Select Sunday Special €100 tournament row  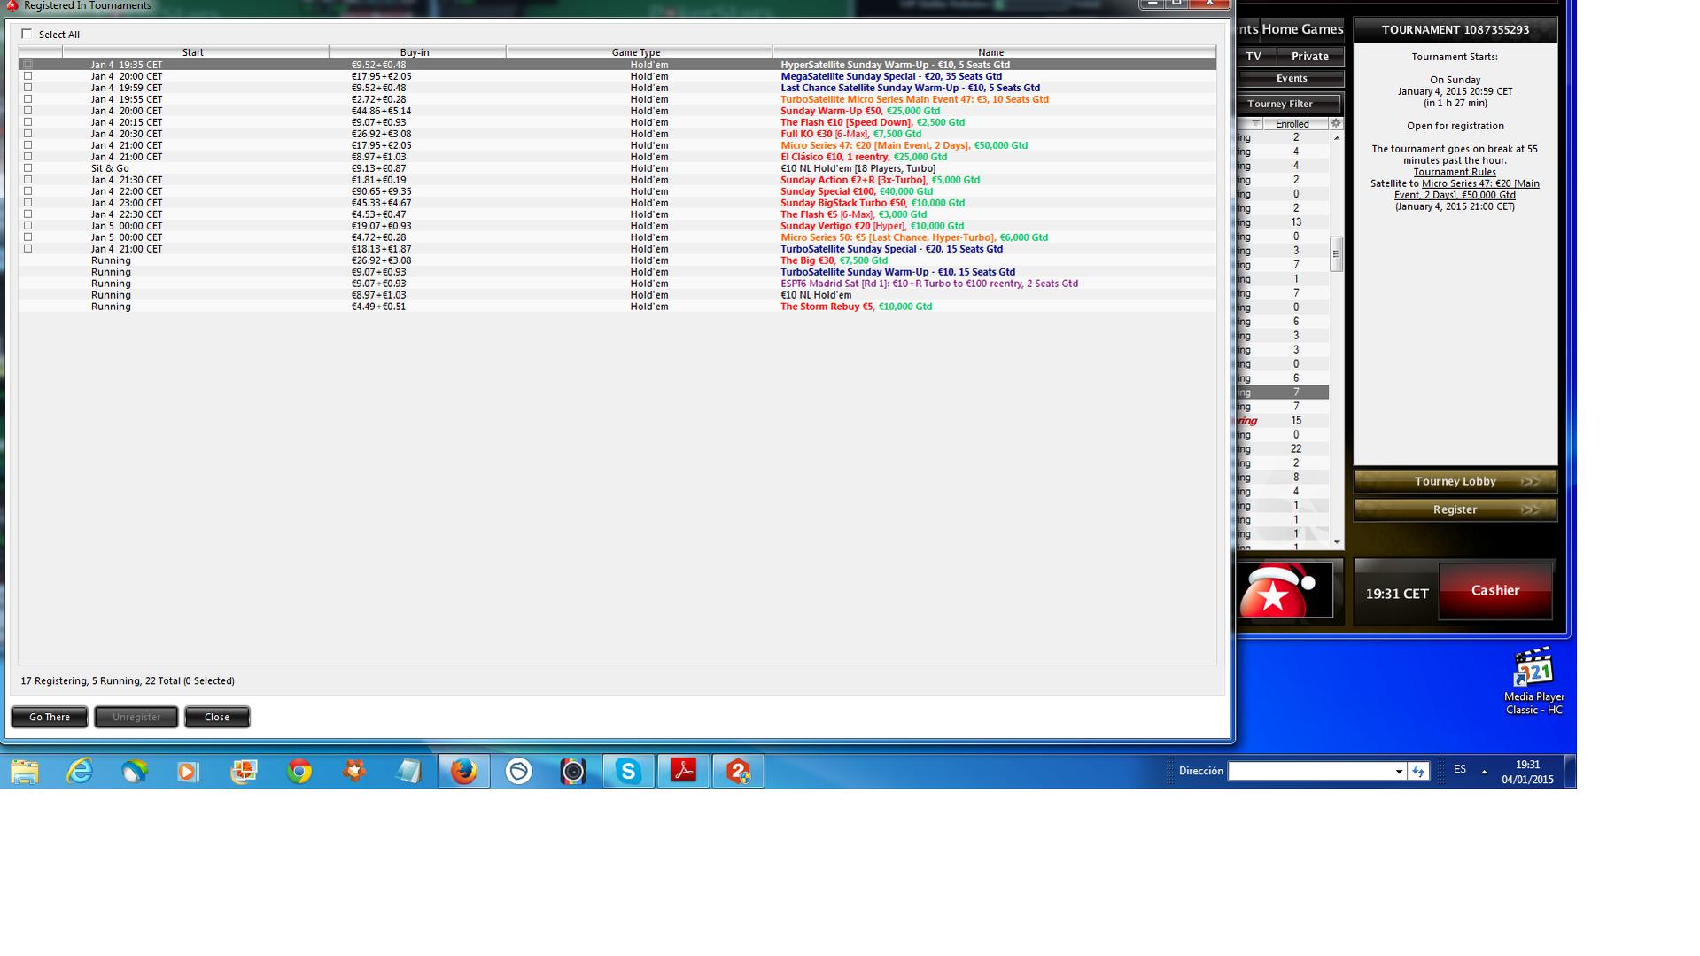617,191
